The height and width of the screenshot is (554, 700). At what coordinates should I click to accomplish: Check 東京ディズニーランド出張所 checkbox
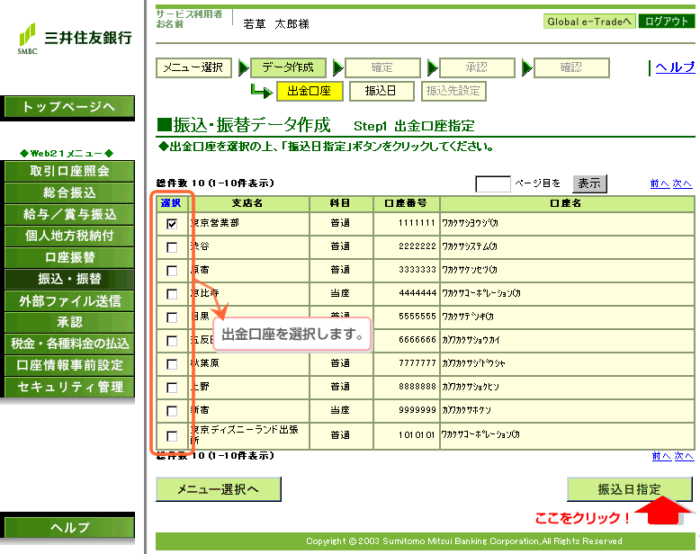172,436
